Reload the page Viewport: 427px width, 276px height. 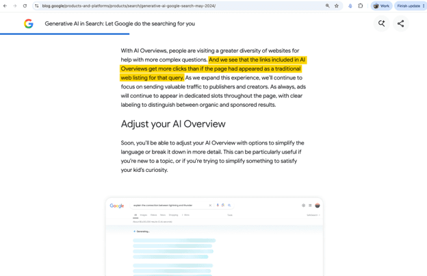tap(25, 5)
